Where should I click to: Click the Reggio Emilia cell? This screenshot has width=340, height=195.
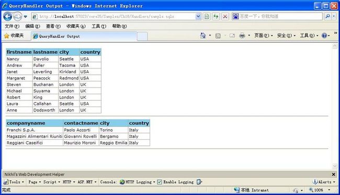(114, 143)
